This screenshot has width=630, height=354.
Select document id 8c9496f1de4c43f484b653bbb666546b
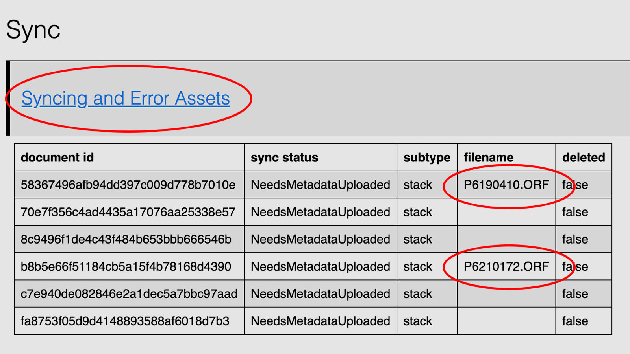point(126,239)
